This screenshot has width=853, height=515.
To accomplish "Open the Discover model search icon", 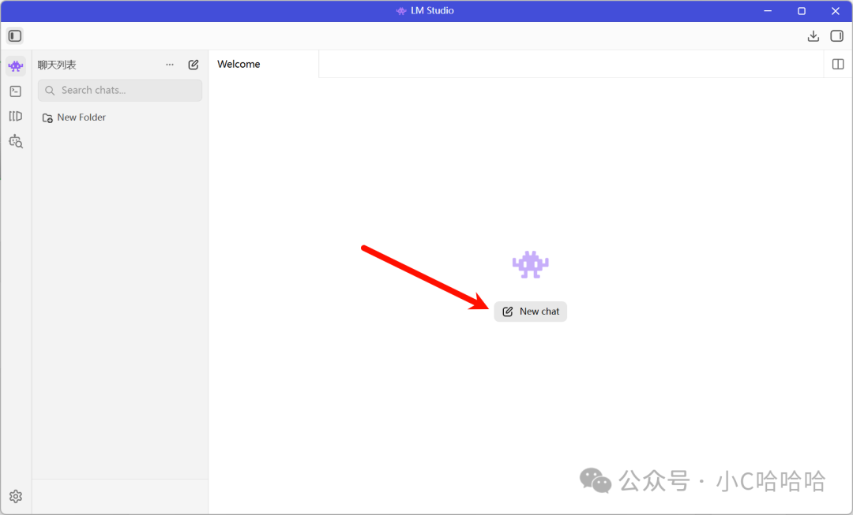I will 16,141.
